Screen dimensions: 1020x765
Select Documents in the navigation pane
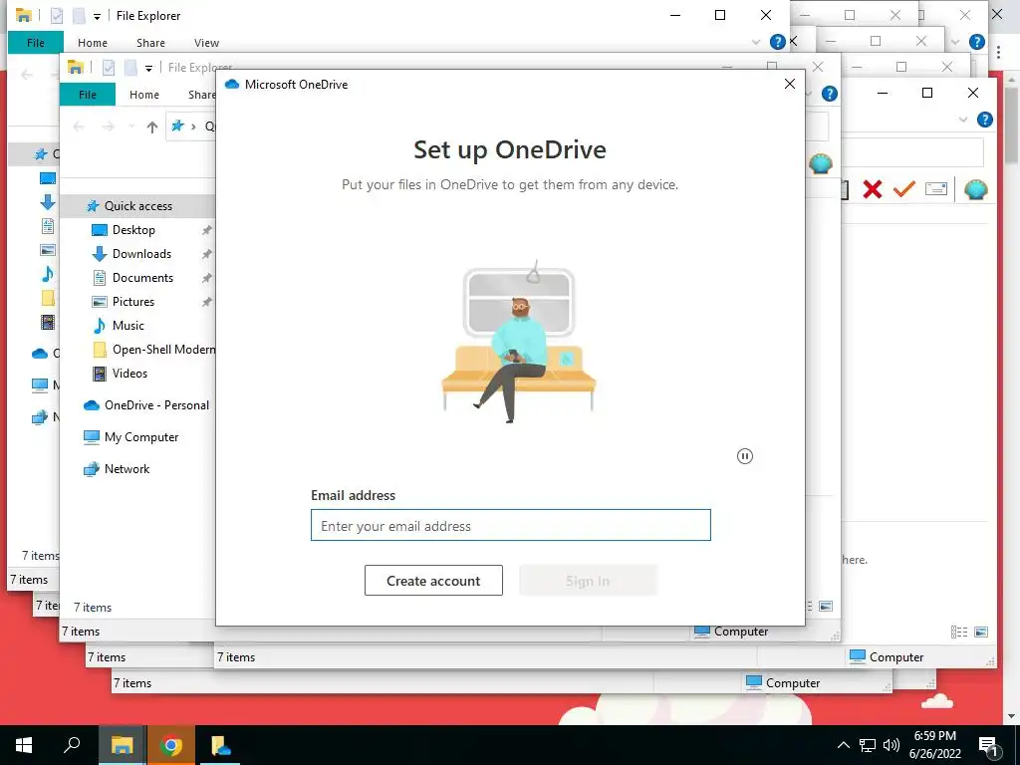(142, 278)
